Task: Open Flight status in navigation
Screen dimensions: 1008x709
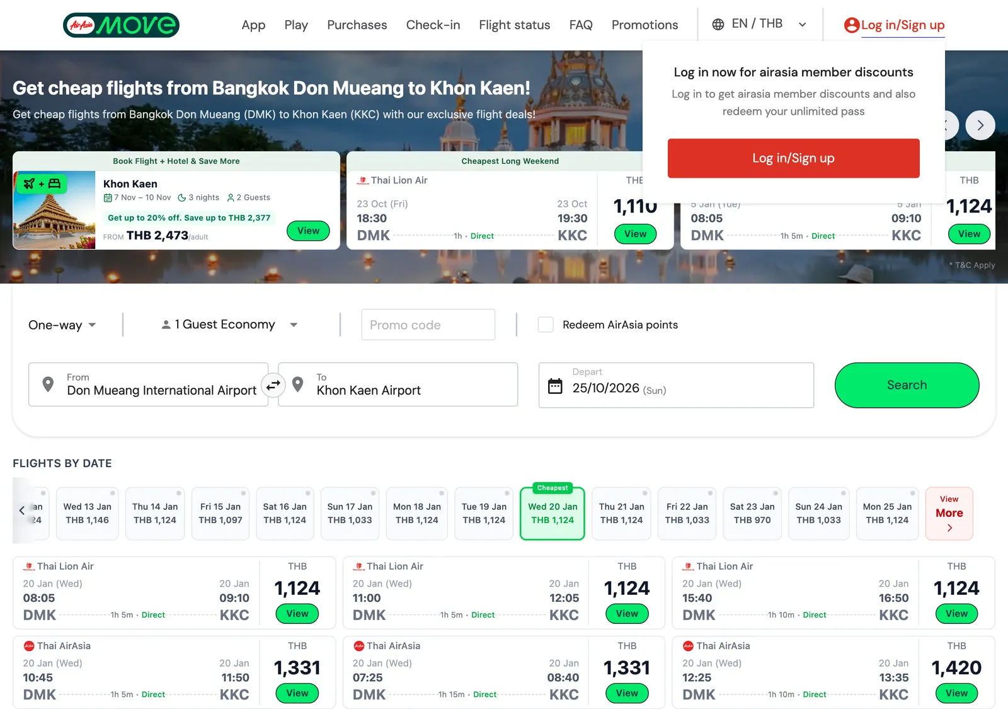Action: coord(515,25)
